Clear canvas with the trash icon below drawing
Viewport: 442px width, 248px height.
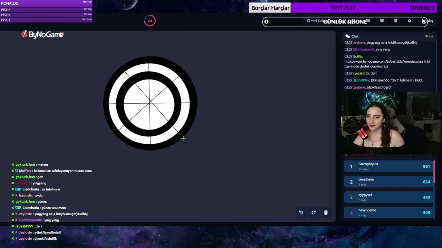[326, 213]
